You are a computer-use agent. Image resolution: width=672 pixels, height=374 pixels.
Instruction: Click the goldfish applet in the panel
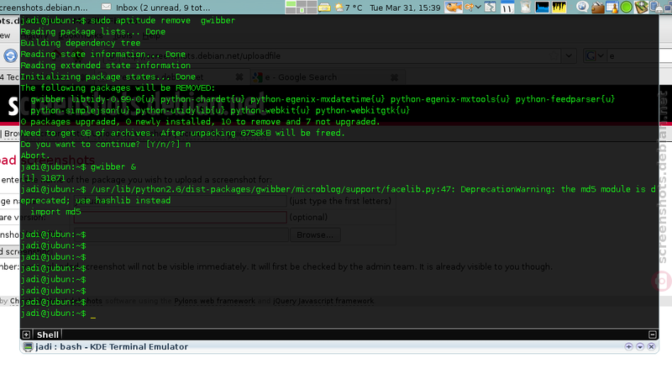point(453,7)
